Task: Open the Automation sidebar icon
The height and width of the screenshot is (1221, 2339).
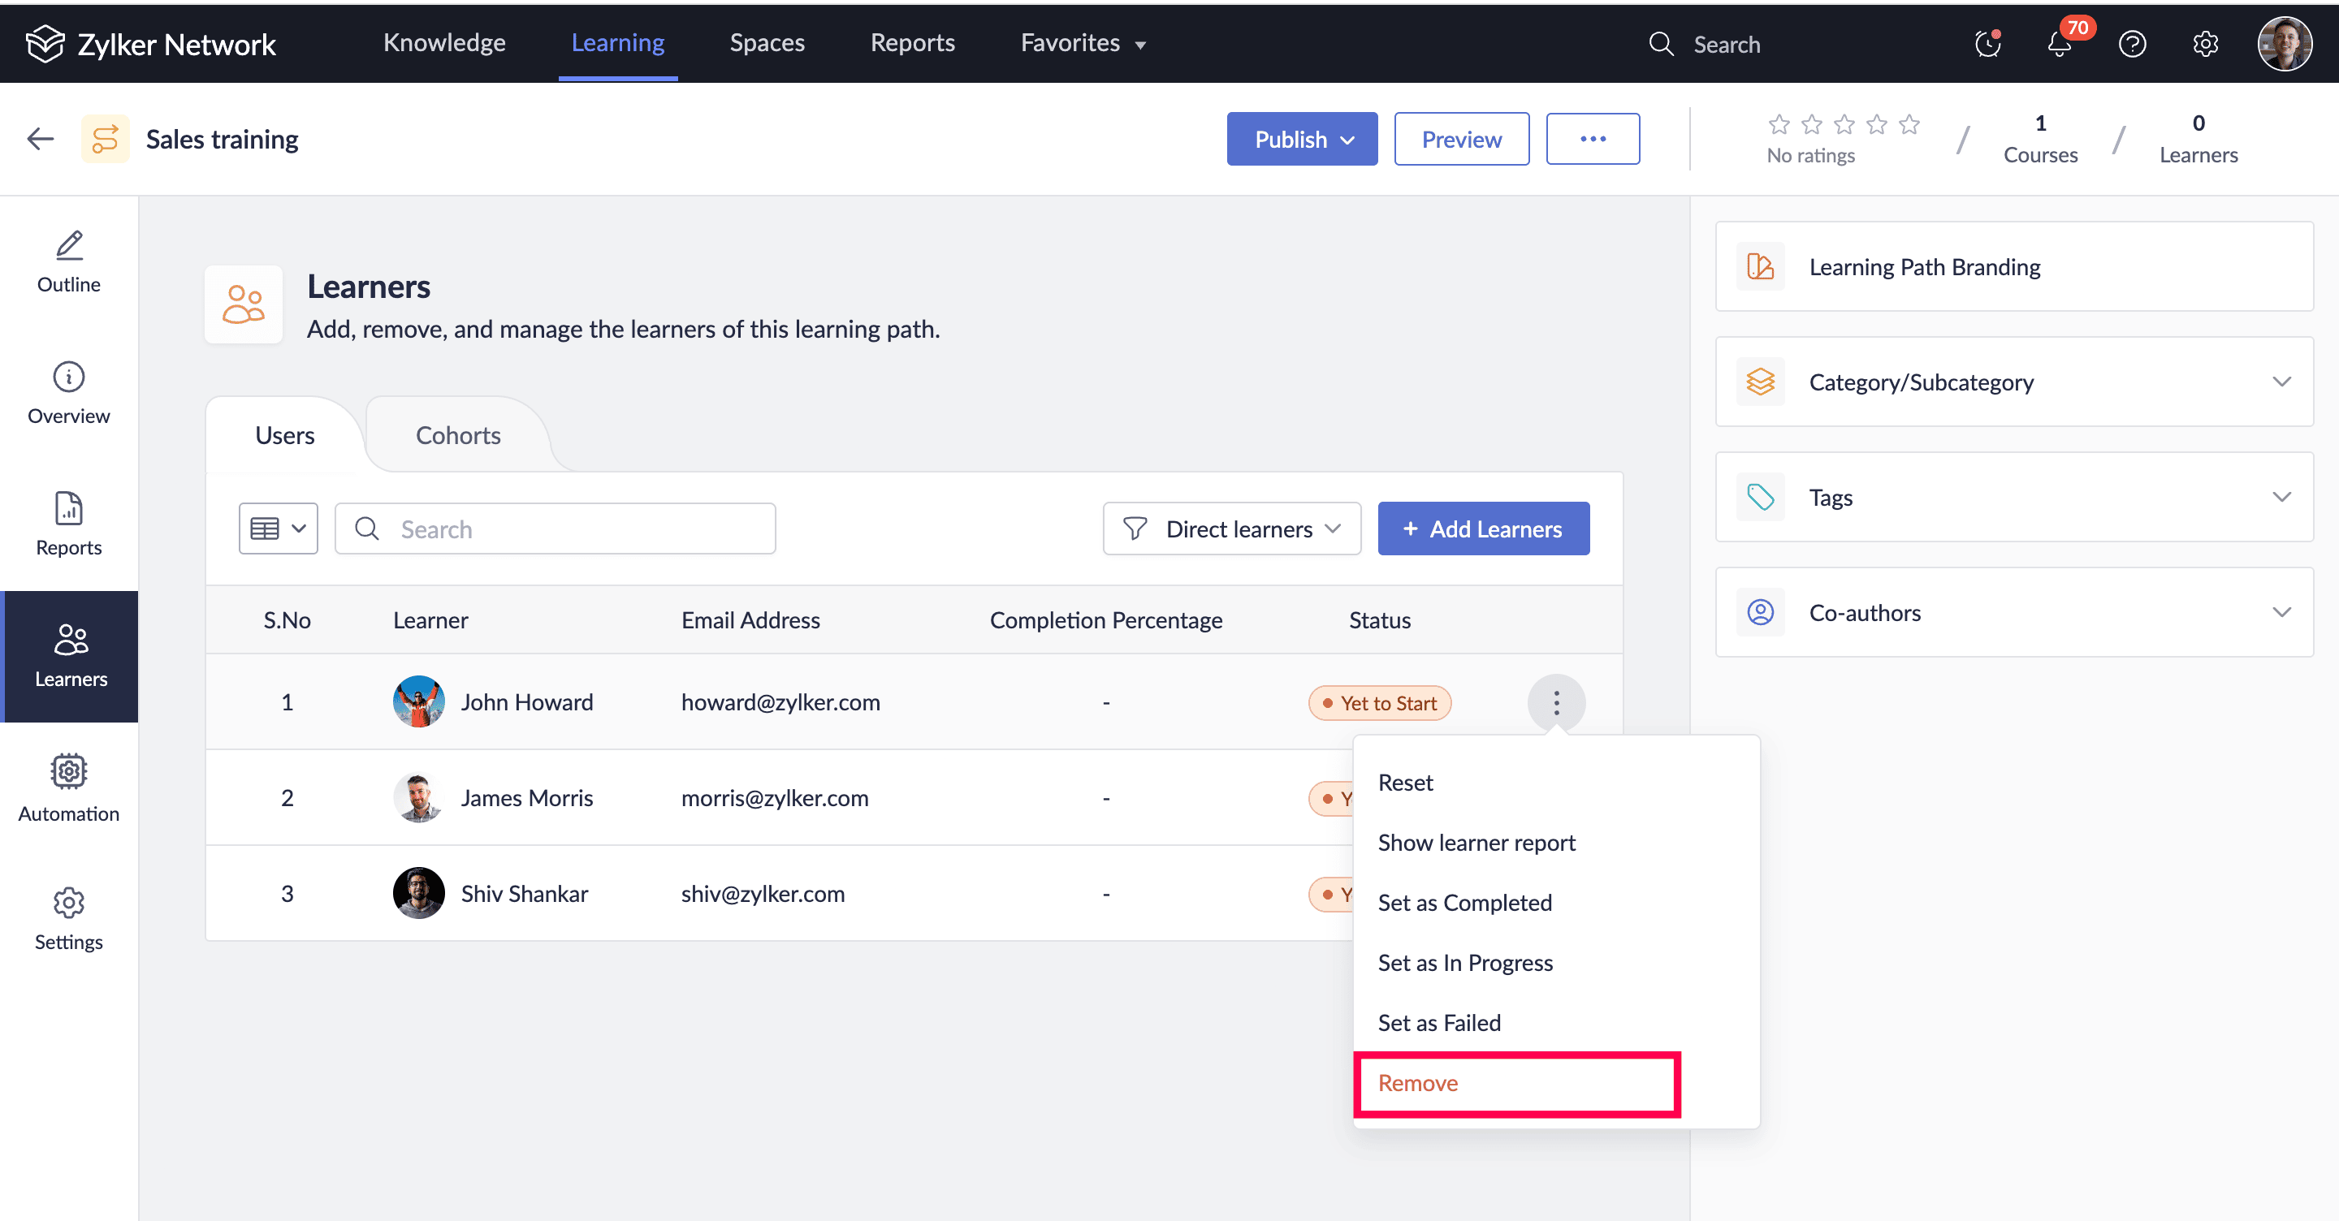Action: point(69,771)
